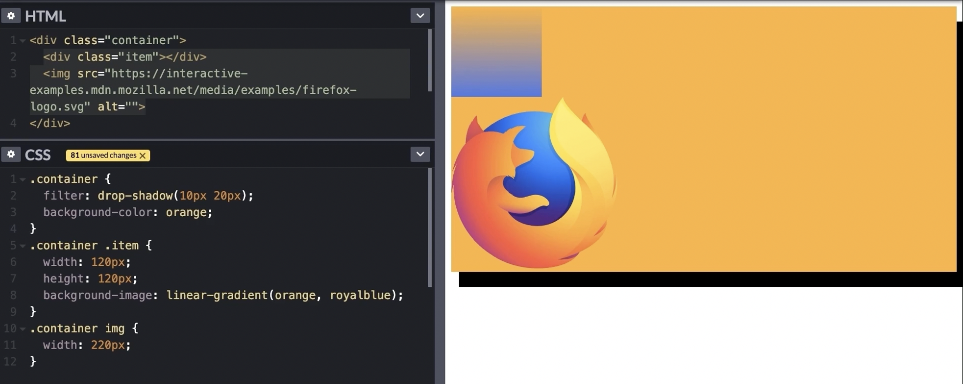Screen dimensions: 964x384
Task: Collapse the .container rule fold arrow
Action: click(x=23, y=180)
